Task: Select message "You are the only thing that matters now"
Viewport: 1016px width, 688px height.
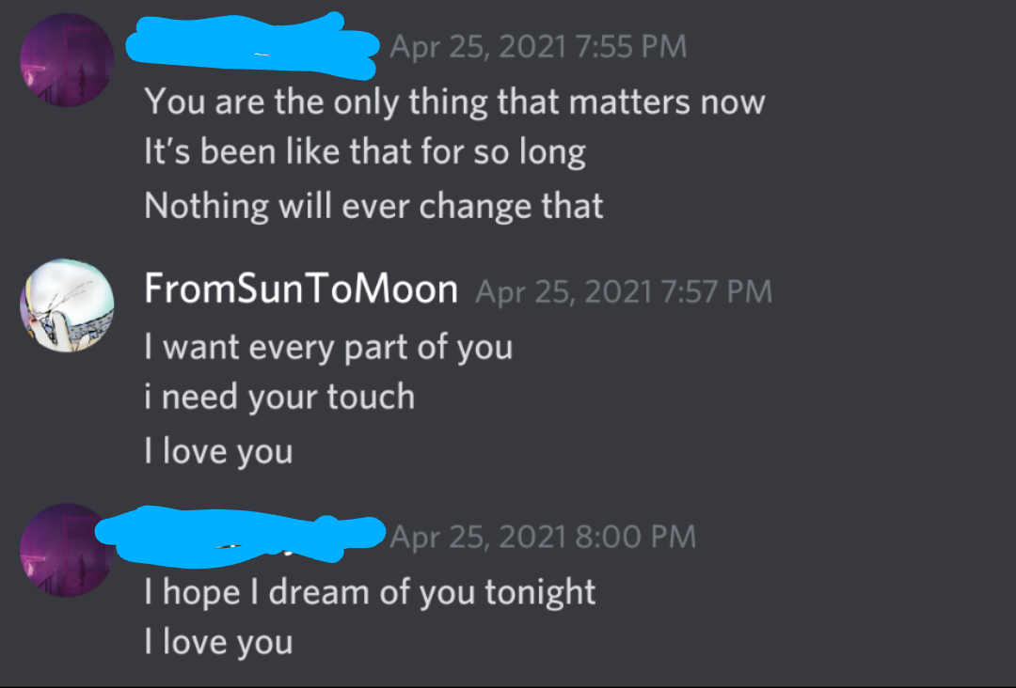Action: [x=454, y=102]
